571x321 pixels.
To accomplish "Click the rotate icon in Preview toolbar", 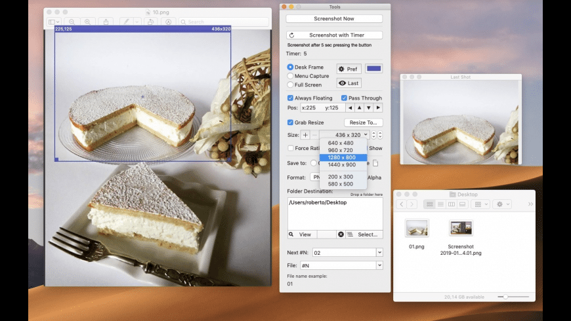I will pyautogui.click(x=150, y=22).
